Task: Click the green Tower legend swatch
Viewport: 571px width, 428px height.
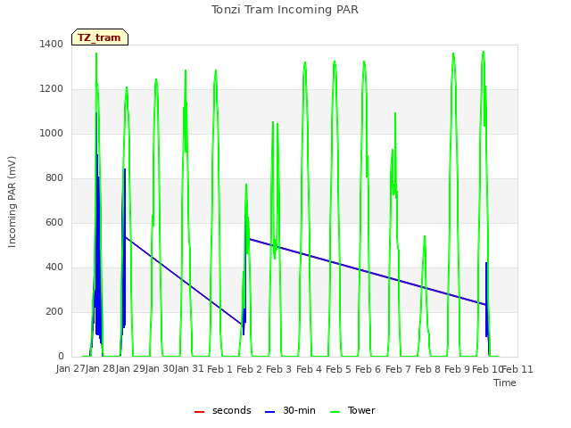Action: [x=335, y=412]
